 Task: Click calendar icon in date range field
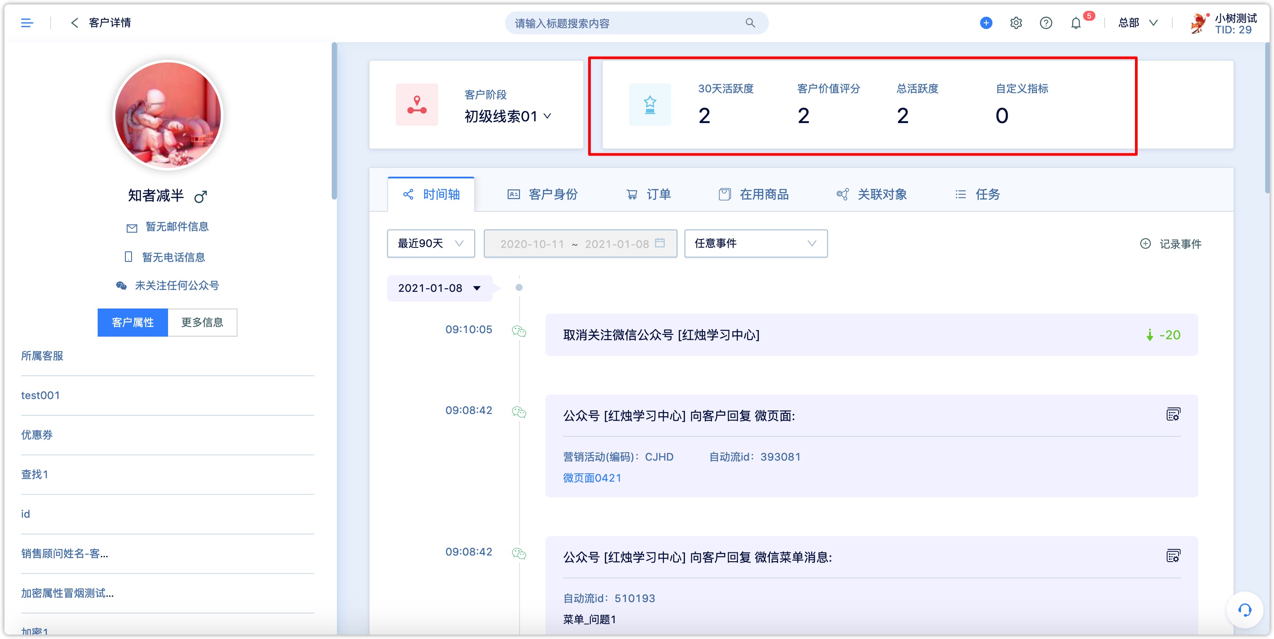tap(659, 243)
